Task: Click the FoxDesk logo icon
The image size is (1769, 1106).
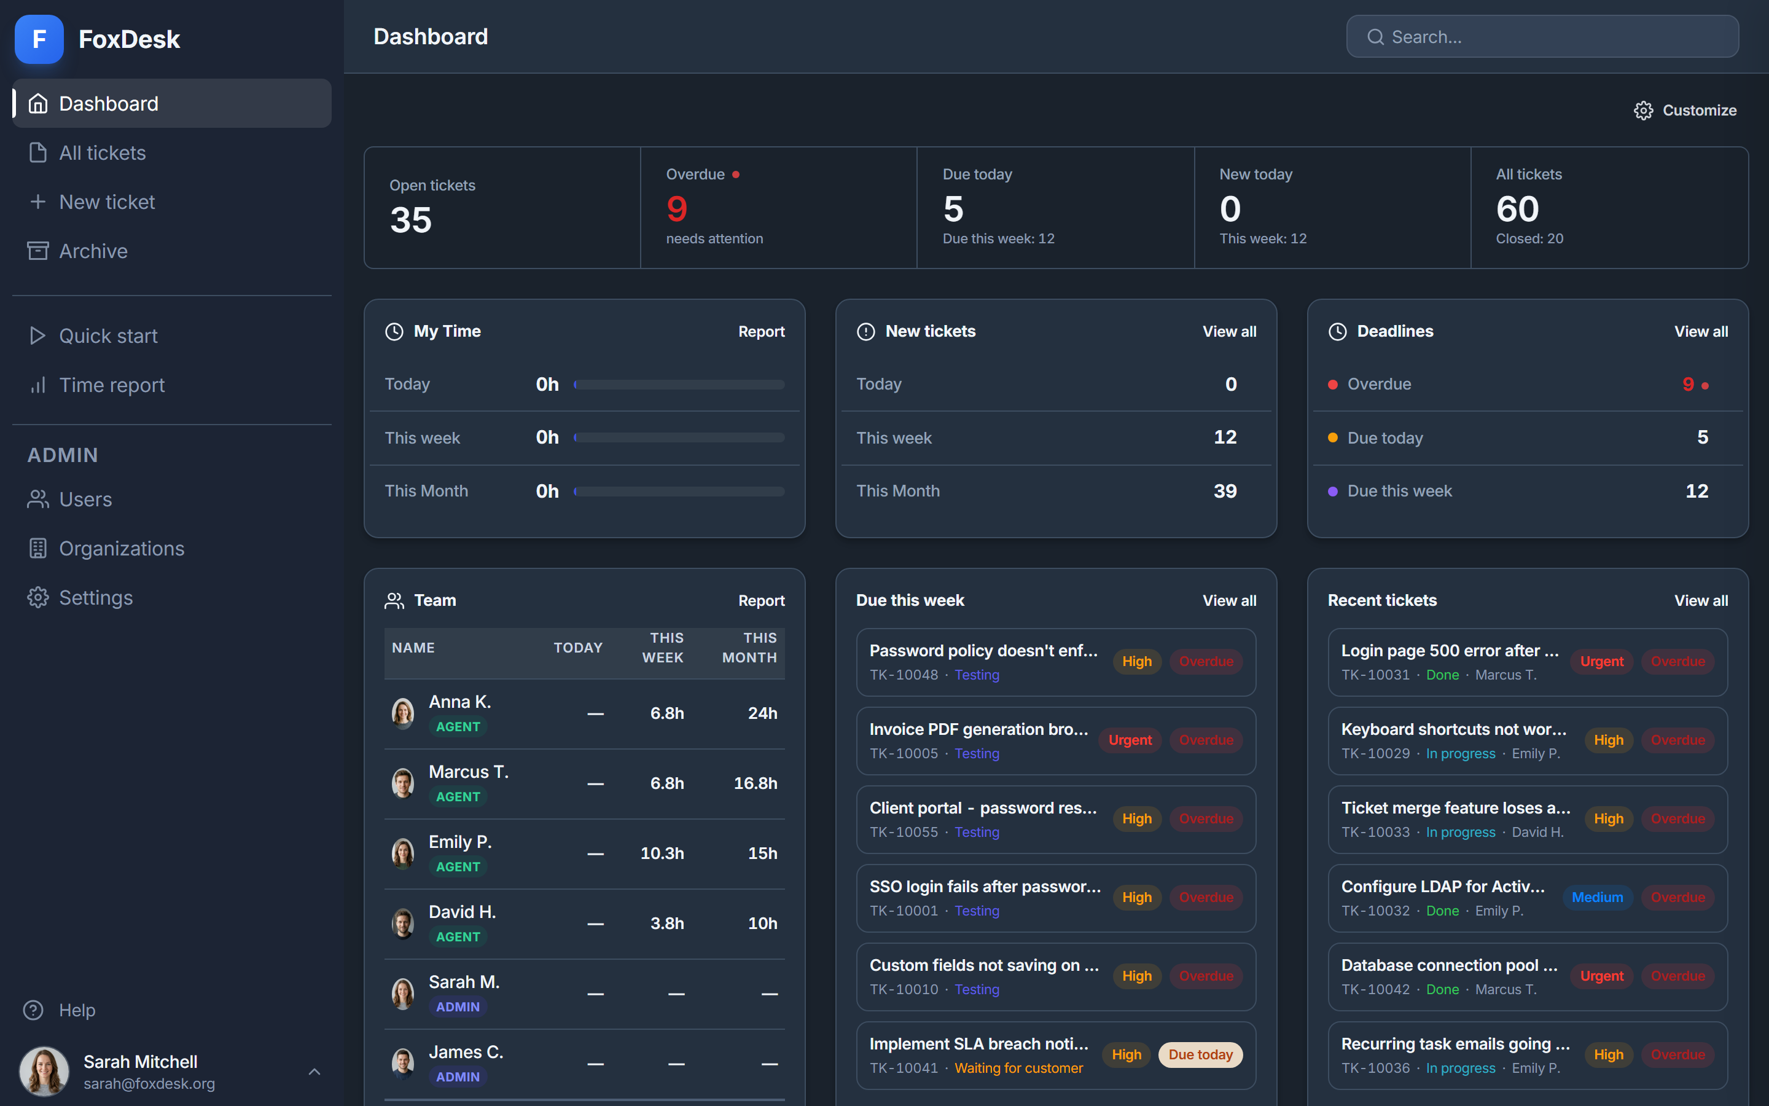Action: (38, 39)
